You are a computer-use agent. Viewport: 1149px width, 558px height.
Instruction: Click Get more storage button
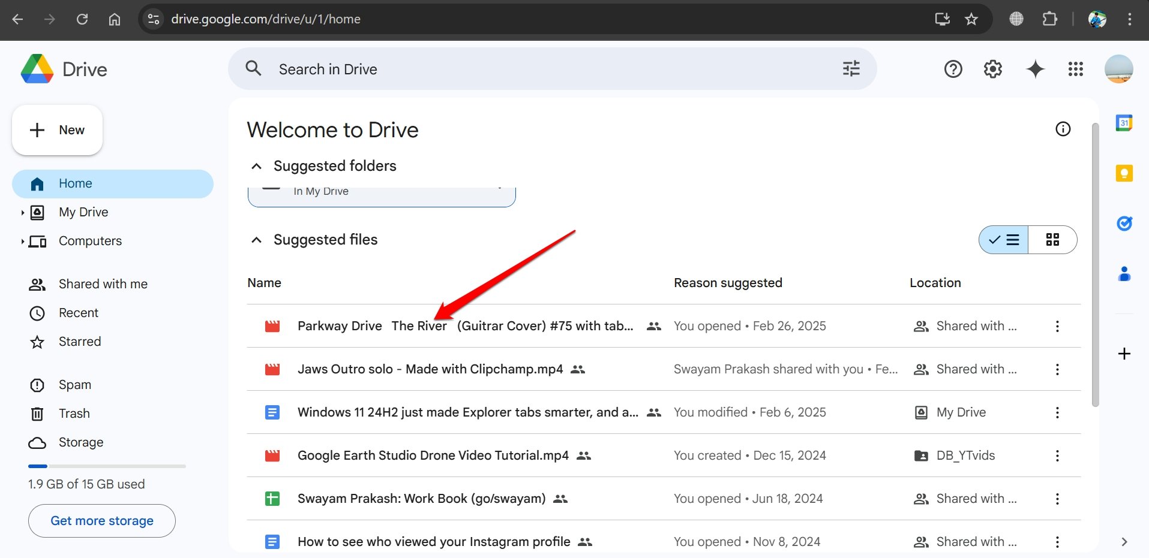click(x=102, y=521)
